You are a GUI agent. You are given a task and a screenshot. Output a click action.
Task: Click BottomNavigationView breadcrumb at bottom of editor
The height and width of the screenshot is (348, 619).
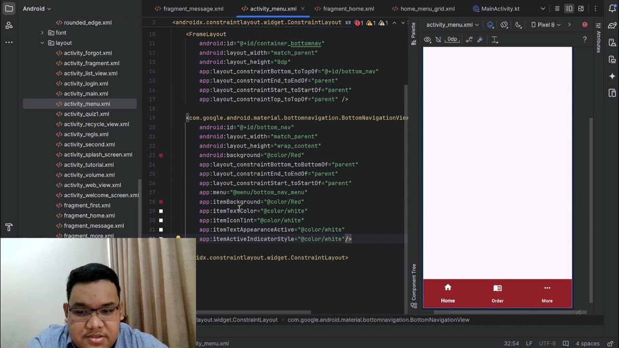click(x=378, y=319)
